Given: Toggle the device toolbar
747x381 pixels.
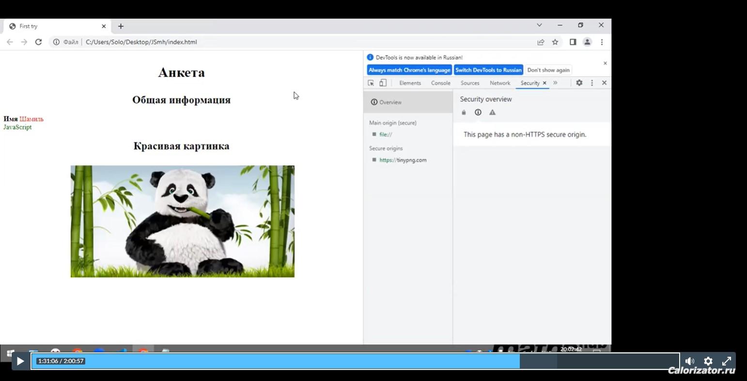Looking at the screenshot, I should coord(383,83).
